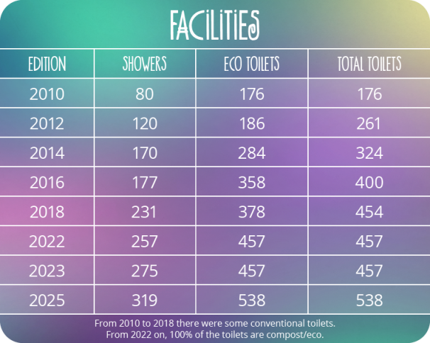
Task: Click total toilets value 400
Action: tap(370, 182)
